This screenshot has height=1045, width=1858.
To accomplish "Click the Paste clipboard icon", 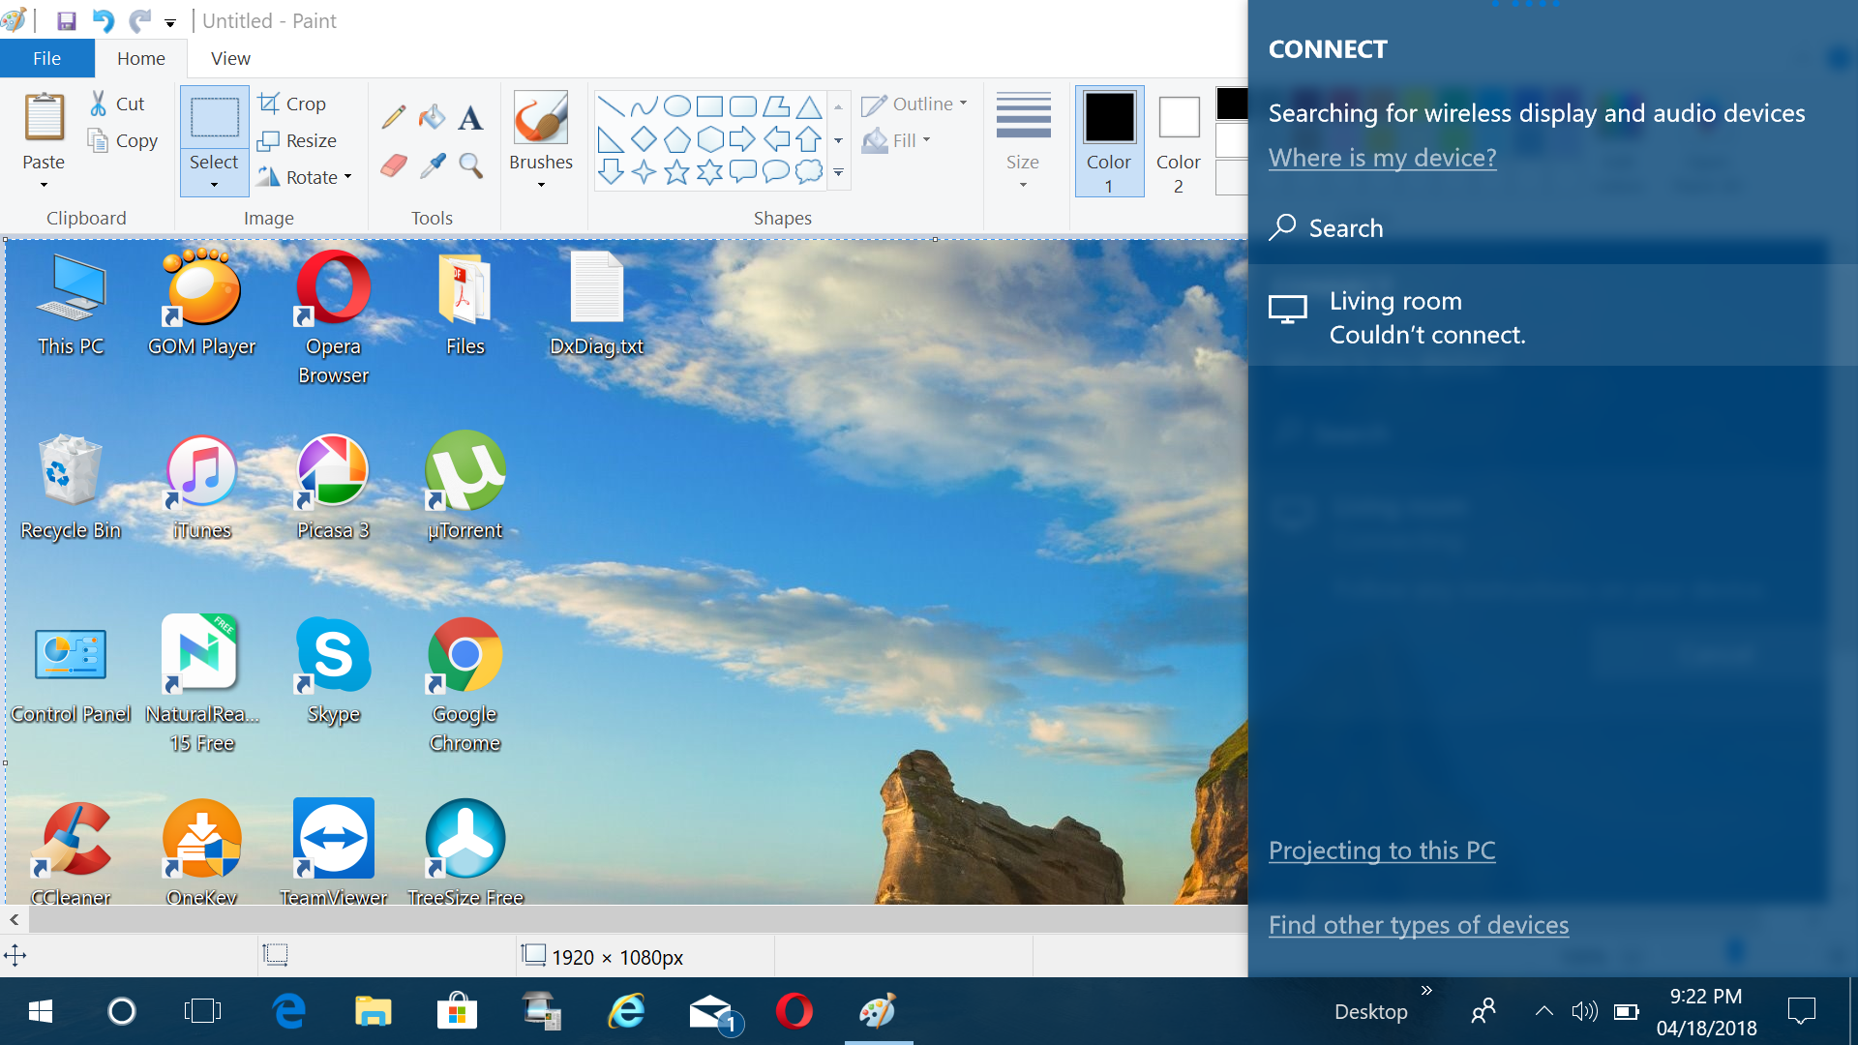I will pyautogui.click(x=44, y=117).
